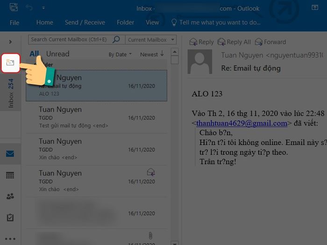327x245 pixels.
Task: Click the search magnifier icon
Action: pos(117,40)
